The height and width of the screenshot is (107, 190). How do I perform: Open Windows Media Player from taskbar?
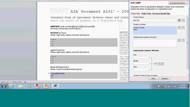coord(29,86)
